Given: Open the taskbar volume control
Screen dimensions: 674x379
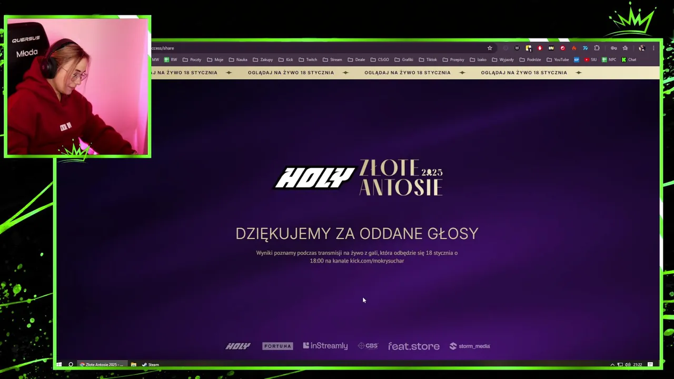Looking at the screenshot, I should coord(628,364).
